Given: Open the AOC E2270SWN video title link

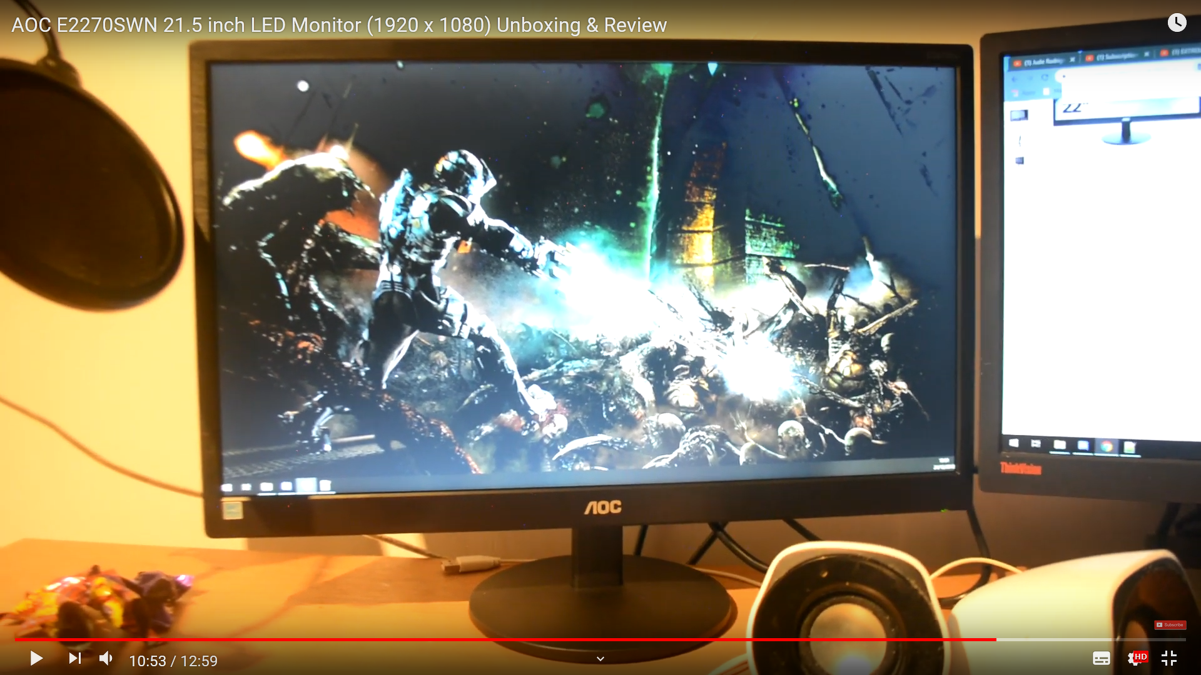Looking at the screenshot, I should click(339, 25).
